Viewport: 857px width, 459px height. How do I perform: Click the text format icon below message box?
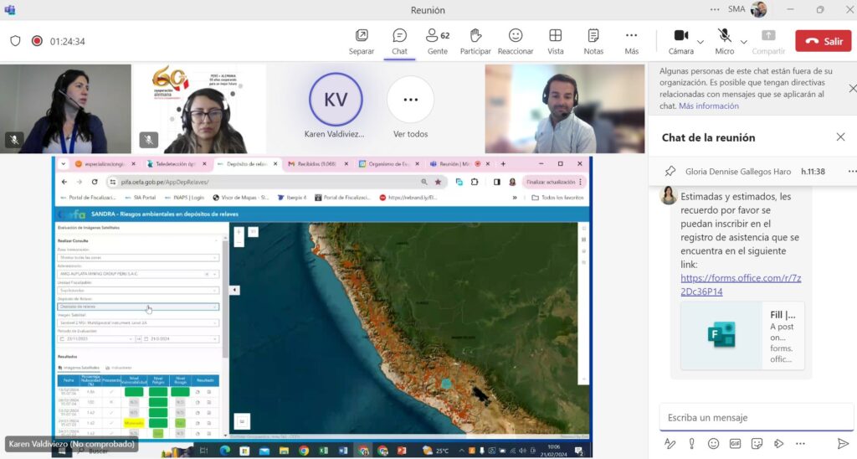click(670, 443)
